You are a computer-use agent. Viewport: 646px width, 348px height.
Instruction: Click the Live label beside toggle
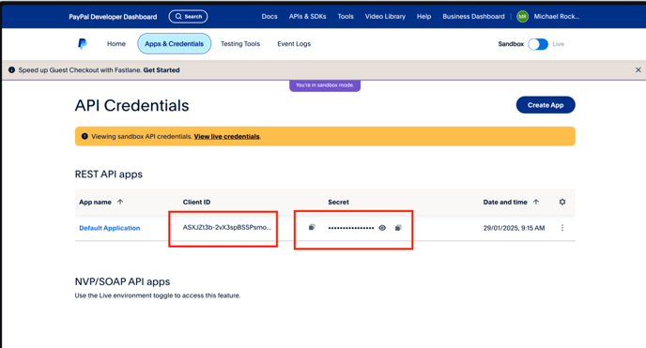[559, 44]
